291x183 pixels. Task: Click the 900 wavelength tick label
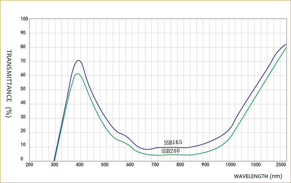click(205, 165)
